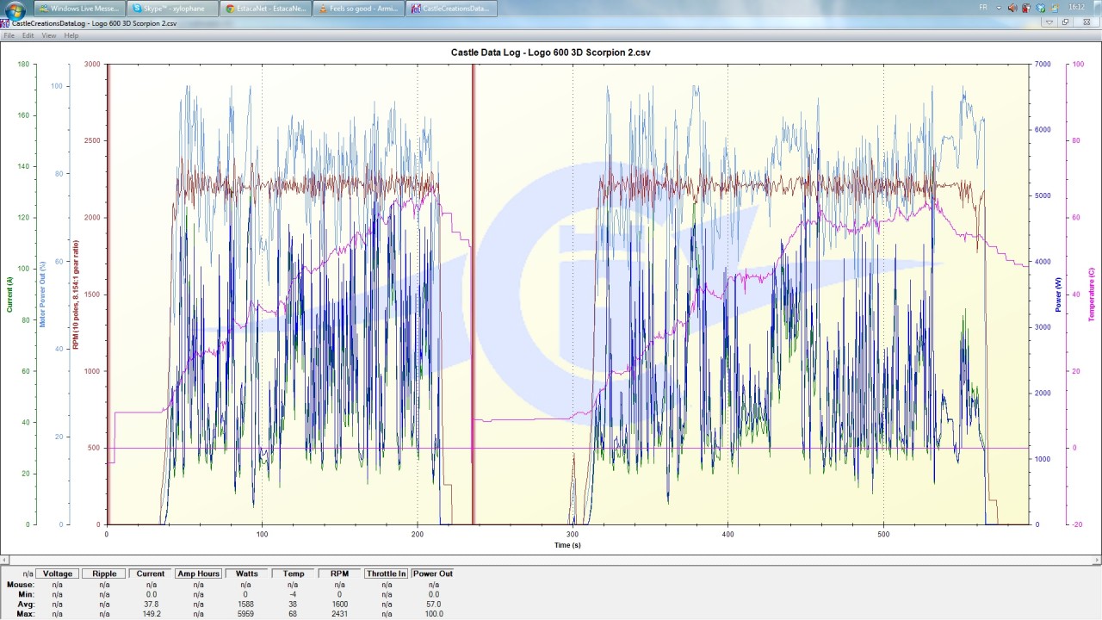This screenshot has height=620, width=1102.
Task: Click the FR language indicator
Action: pyautogui.click(x=983, y=8)
